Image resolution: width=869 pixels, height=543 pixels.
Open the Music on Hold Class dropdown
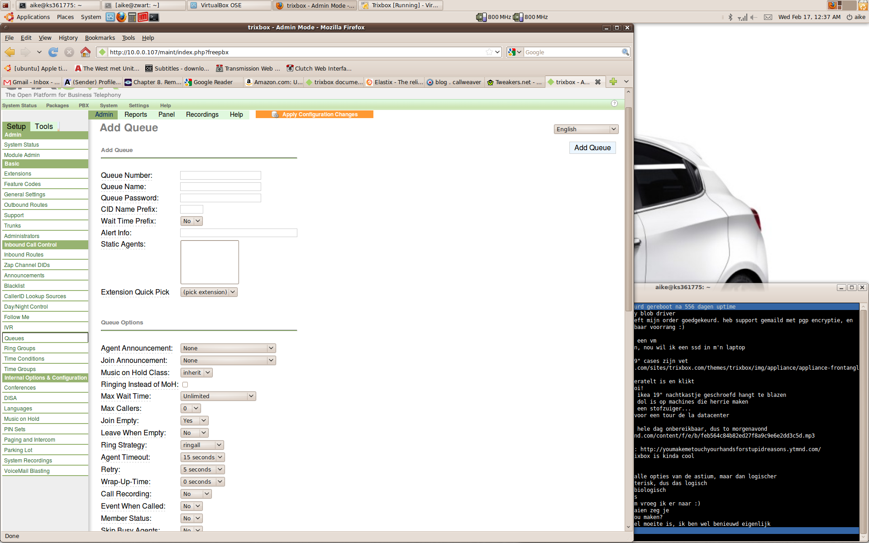pyautogui.click(x=196, y=373)
